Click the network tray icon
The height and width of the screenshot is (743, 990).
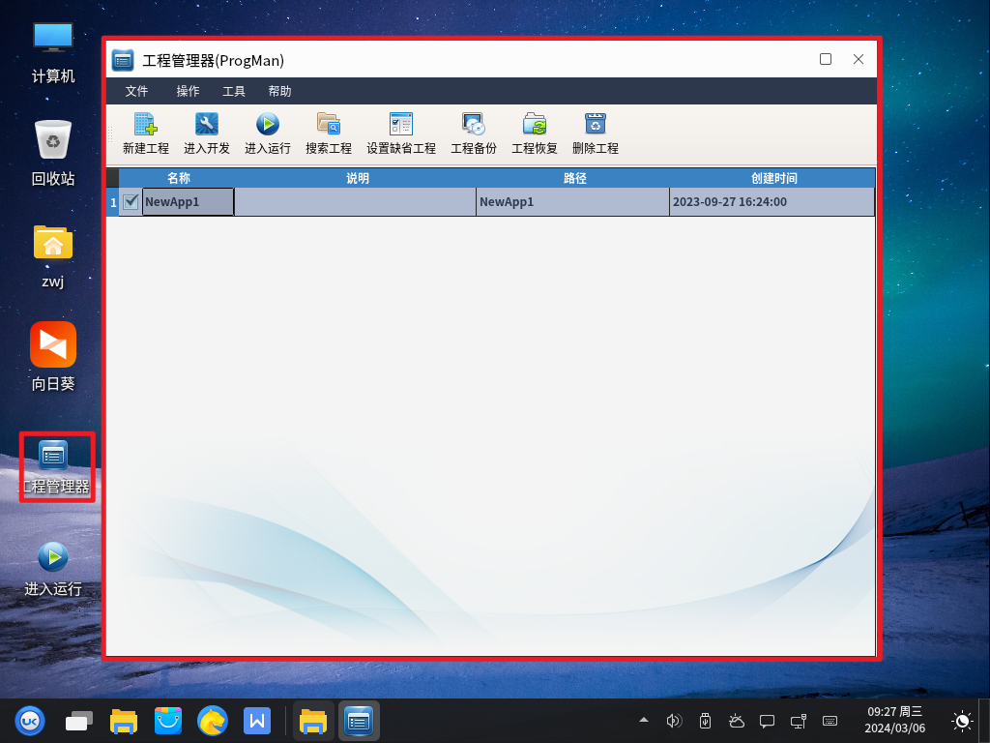point(798,721)
